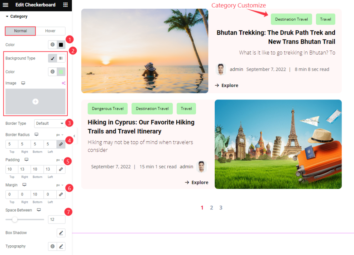This screenshot has width=354, height=255.
Task: Open the Border Radius px unit dropdown
Action: point(60,135)
